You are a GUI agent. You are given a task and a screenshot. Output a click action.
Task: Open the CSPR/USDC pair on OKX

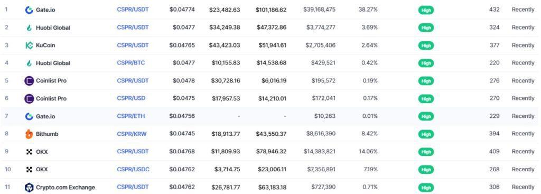133,169
